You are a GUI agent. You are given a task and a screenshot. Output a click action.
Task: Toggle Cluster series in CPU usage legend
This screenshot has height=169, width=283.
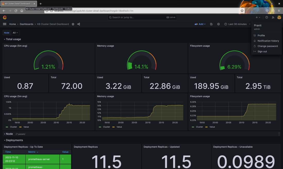pos(13,127)
